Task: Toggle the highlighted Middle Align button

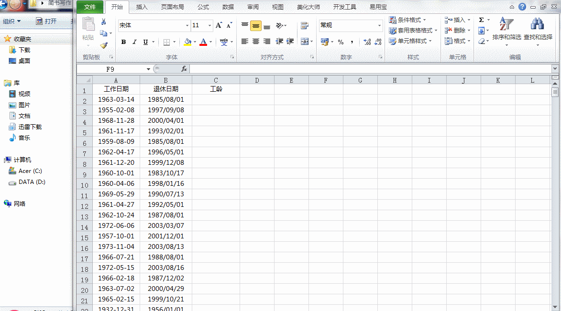Action: [256, 25]
